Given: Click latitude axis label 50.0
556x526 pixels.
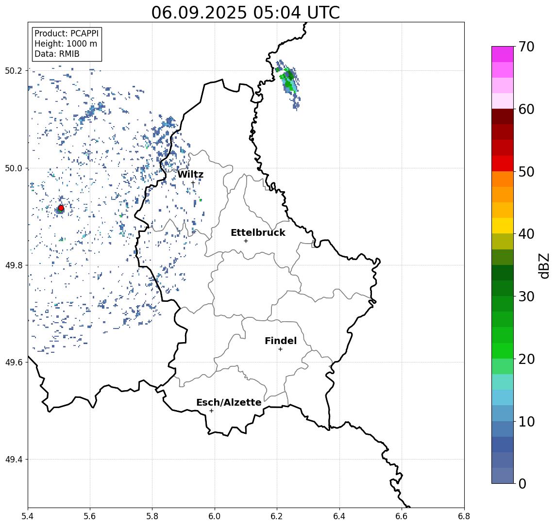Looking at the screenshot, I should 14,168.
